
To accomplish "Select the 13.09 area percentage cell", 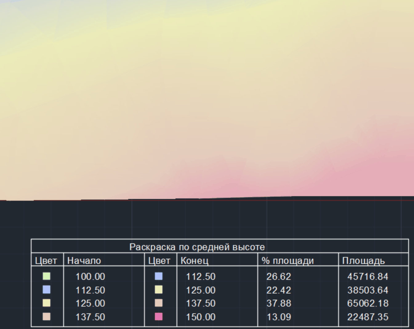I will [279, 317].
